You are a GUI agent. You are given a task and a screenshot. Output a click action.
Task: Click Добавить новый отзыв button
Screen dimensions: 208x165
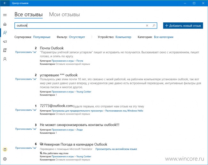(183, 26)
